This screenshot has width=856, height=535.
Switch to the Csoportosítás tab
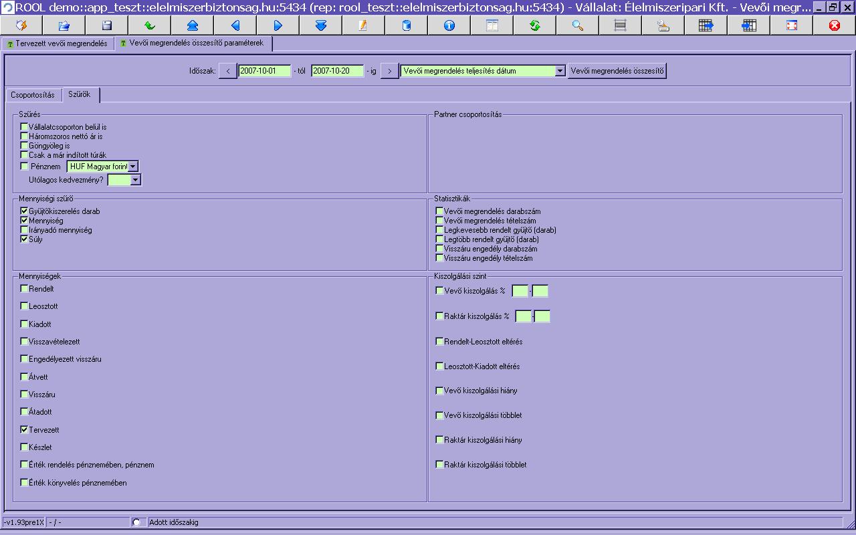33,95
